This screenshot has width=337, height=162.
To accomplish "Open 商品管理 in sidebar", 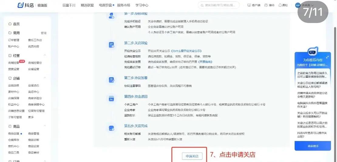I will 33,134.
